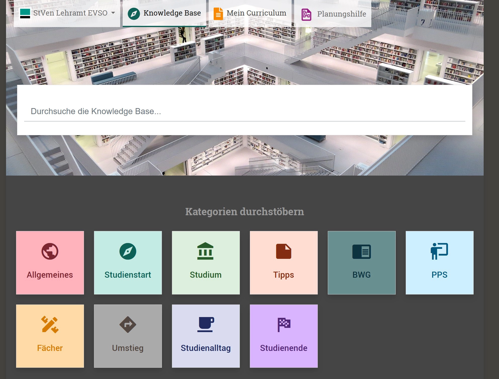Click the presenter icon in PPS tile
This screenshot has height=379, width=499.
(439, 251)
